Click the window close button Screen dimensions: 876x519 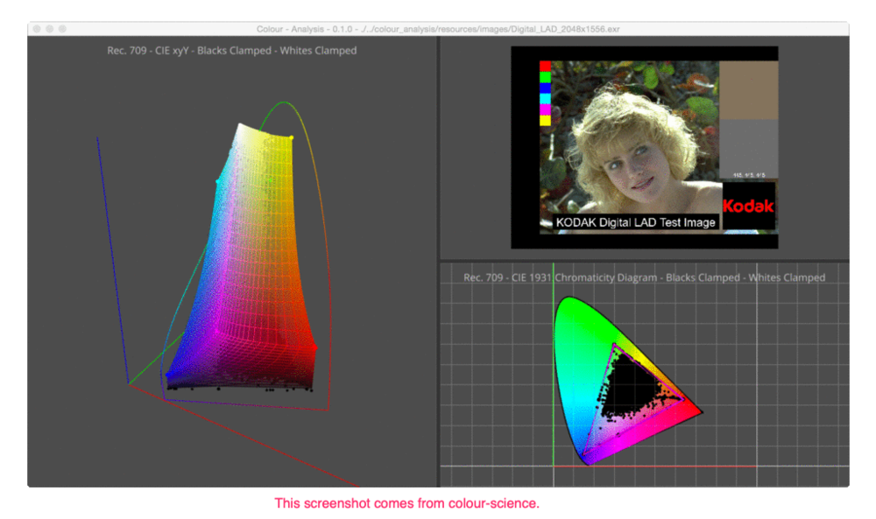(37, 29)
